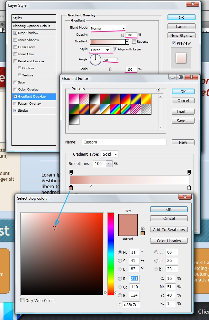Select the left opacity stop marker
Screen dimensions: 209x320
pyautogui.click(x=71, y=172)
